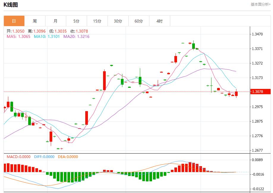Switch to the 周 weekly tab
This screenshot has height=193, width=273.
point(35,21)
